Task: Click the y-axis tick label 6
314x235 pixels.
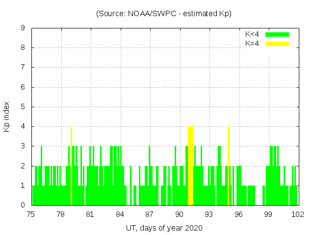Action: [23, 87]
